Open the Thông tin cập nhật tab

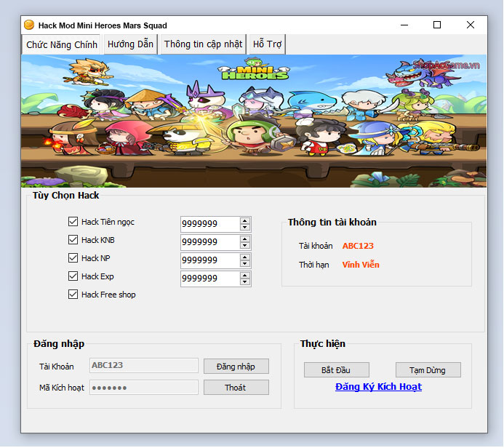(x=203, y=44)
